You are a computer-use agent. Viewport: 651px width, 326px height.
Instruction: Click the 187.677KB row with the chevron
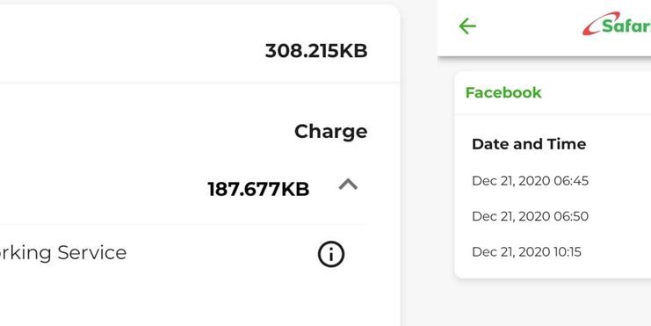coord(184,189)
